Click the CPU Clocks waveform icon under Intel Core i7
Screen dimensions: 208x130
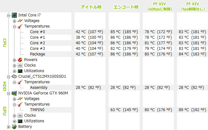click(20, 65)
